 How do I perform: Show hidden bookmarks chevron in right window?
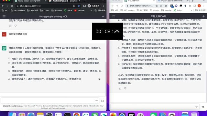tap(191, 10)
